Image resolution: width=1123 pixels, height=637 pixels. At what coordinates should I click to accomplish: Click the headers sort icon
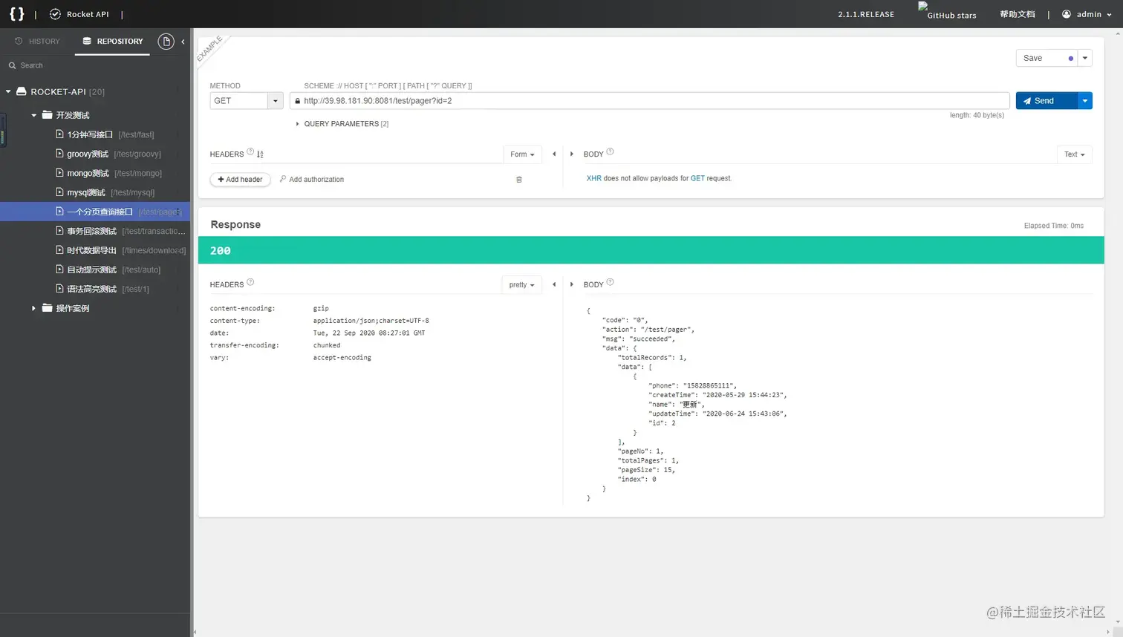[x=260, y=154]
